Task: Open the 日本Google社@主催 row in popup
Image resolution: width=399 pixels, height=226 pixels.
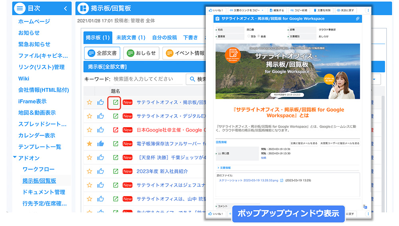Action: click(x=116, y=130)
